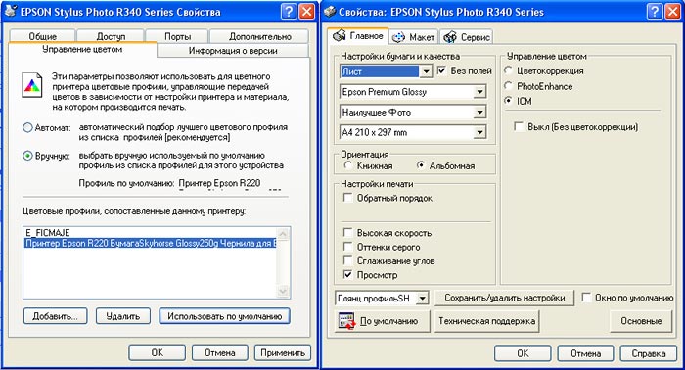Open the Глянц.профильSH settings dropdown
The width and height of the screenshot is (685, 370).
click(x=422, y=299)
